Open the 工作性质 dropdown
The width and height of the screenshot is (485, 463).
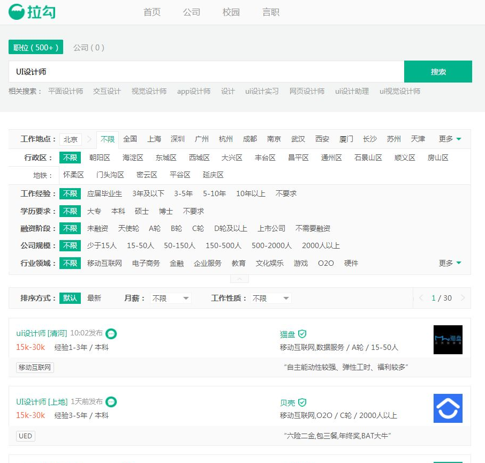click(x=271, y=298)
